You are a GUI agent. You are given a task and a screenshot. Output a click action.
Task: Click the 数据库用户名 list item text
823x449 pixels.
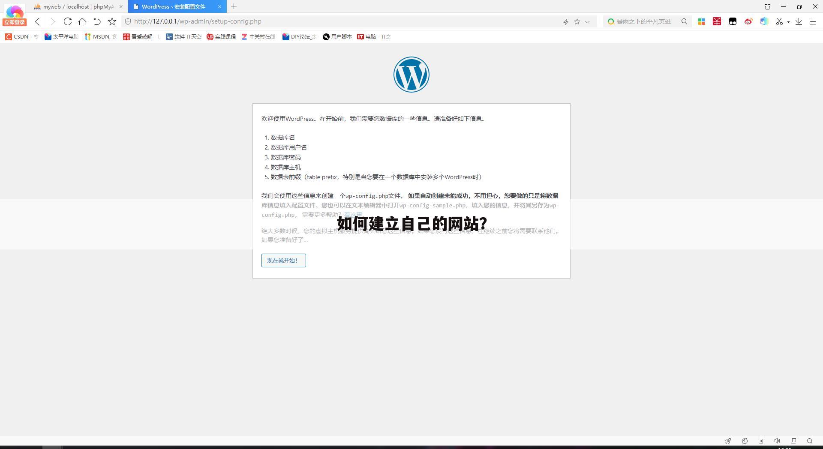click(289, 147)
